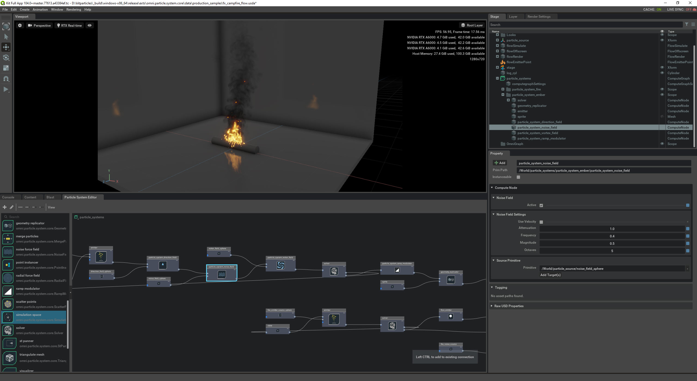Open the viewport eye display options
The height and width of the screenshot is (381, 697).
[x=90, y=25]
